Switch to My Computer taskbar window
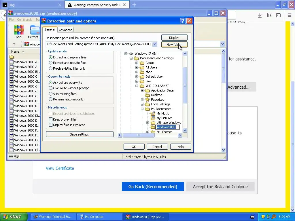Image resolution: width=295 pixels, height=221 pixels. click(99, 217)
